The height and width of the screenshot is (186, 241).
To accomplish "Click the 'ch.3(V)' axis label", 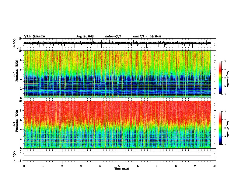I will point(15,156).
